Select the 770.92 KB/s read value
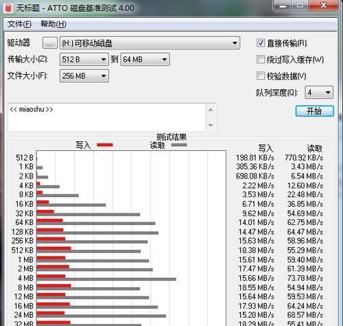The width and height of the screenshot is (343, 326). coord(304,158)
